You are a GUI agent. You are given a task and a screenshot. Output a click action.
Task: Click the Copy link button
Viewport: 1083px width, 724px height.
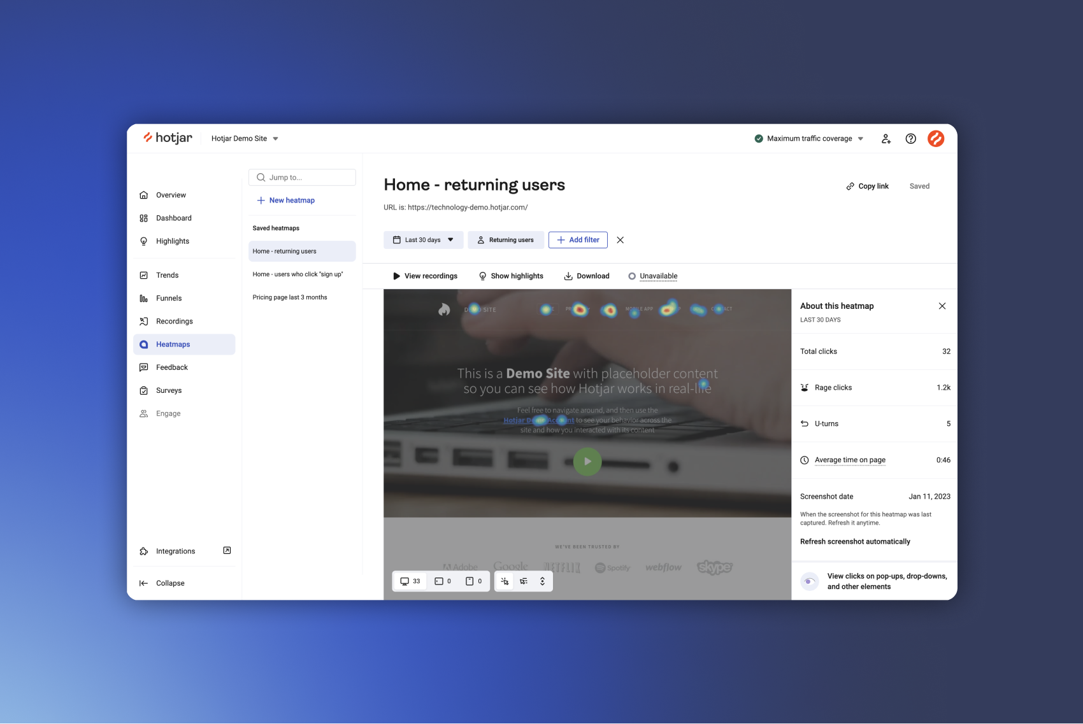pos(867,187)
